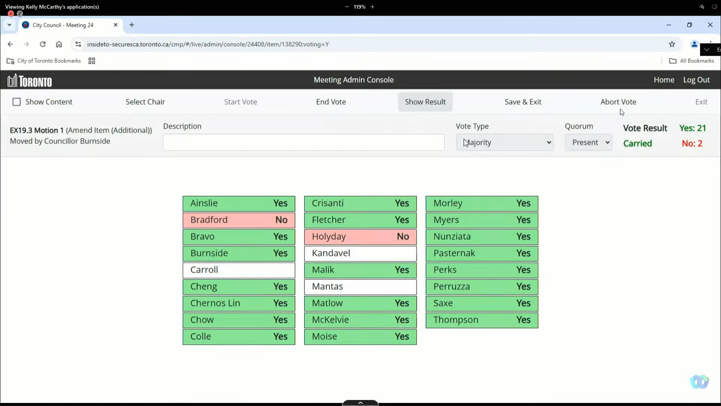This screenshot has height=406, width=721.
Task: Click the Malik vote tile
Action: (360, 270)
